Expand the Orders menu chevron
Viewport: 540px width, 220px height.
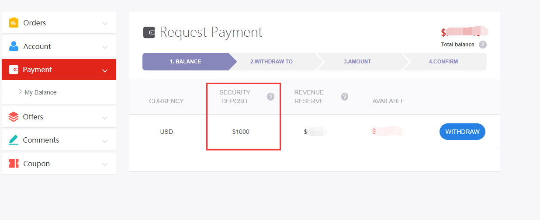(x=105, y=23)
